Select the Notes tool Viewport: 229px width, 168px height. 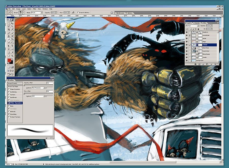pos(9,53)
